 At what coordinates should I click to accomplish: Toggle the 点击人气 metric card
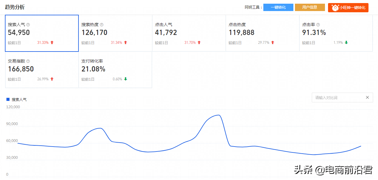189,33
